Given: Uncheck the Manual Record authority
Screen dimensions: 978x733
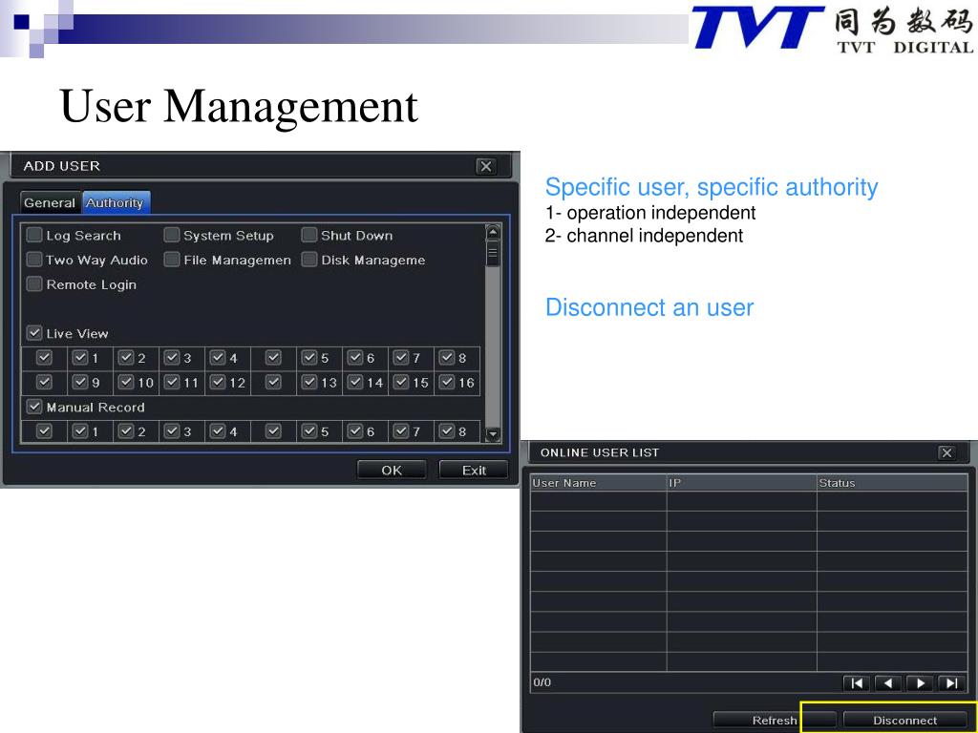Looking at the screenshot, I should pos(34,407).
